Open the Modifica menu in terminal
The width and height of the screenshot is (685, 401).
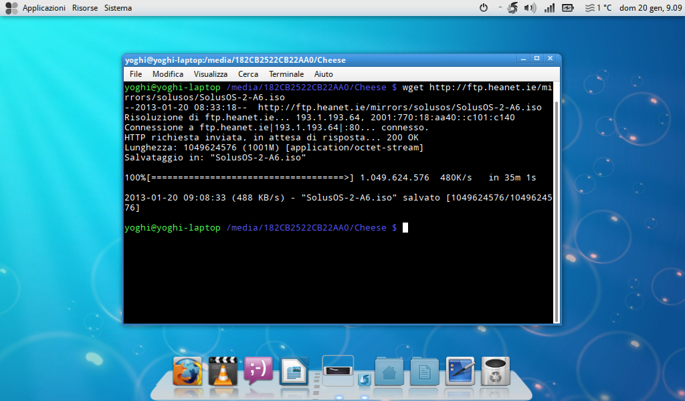pos(168,74)
